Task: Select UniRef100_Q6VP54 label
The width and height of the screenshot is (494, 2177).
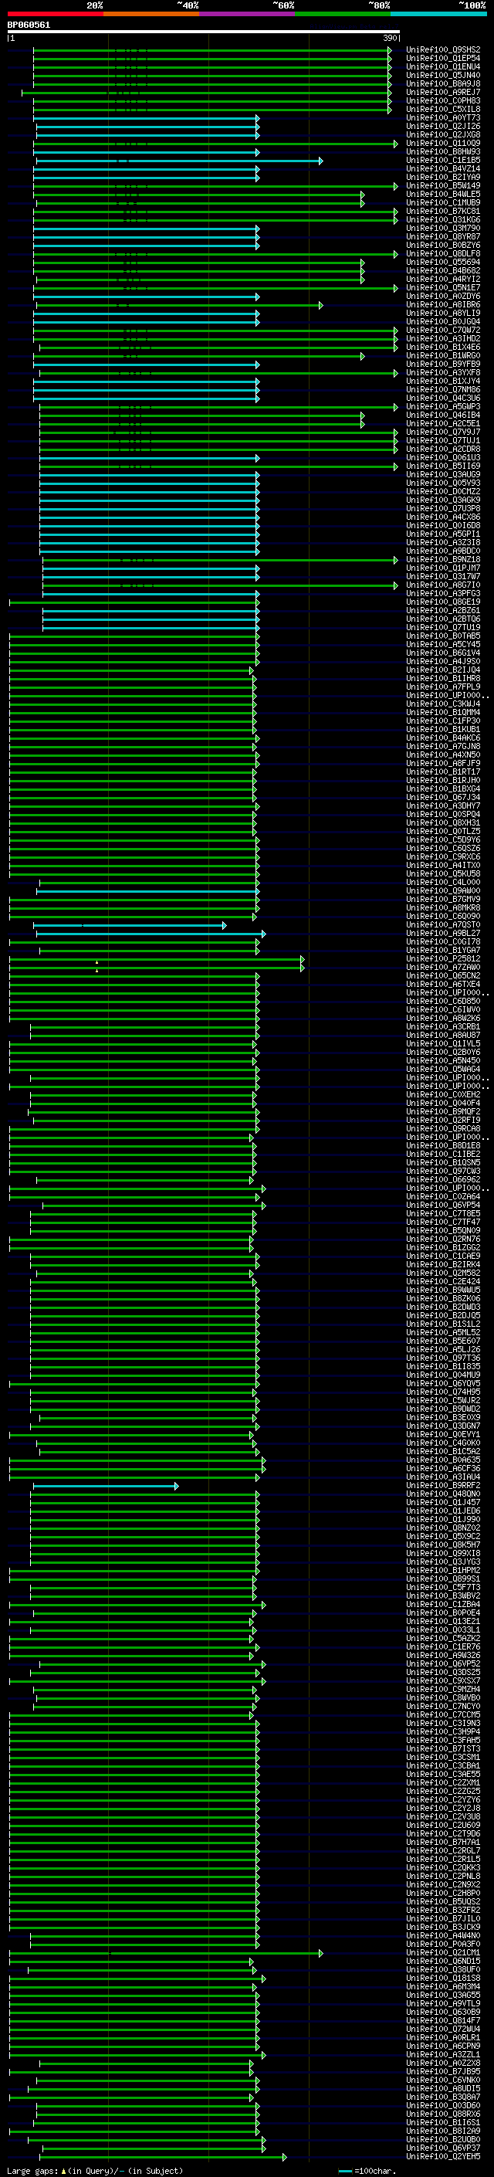Action: (x=442, y=1205)
